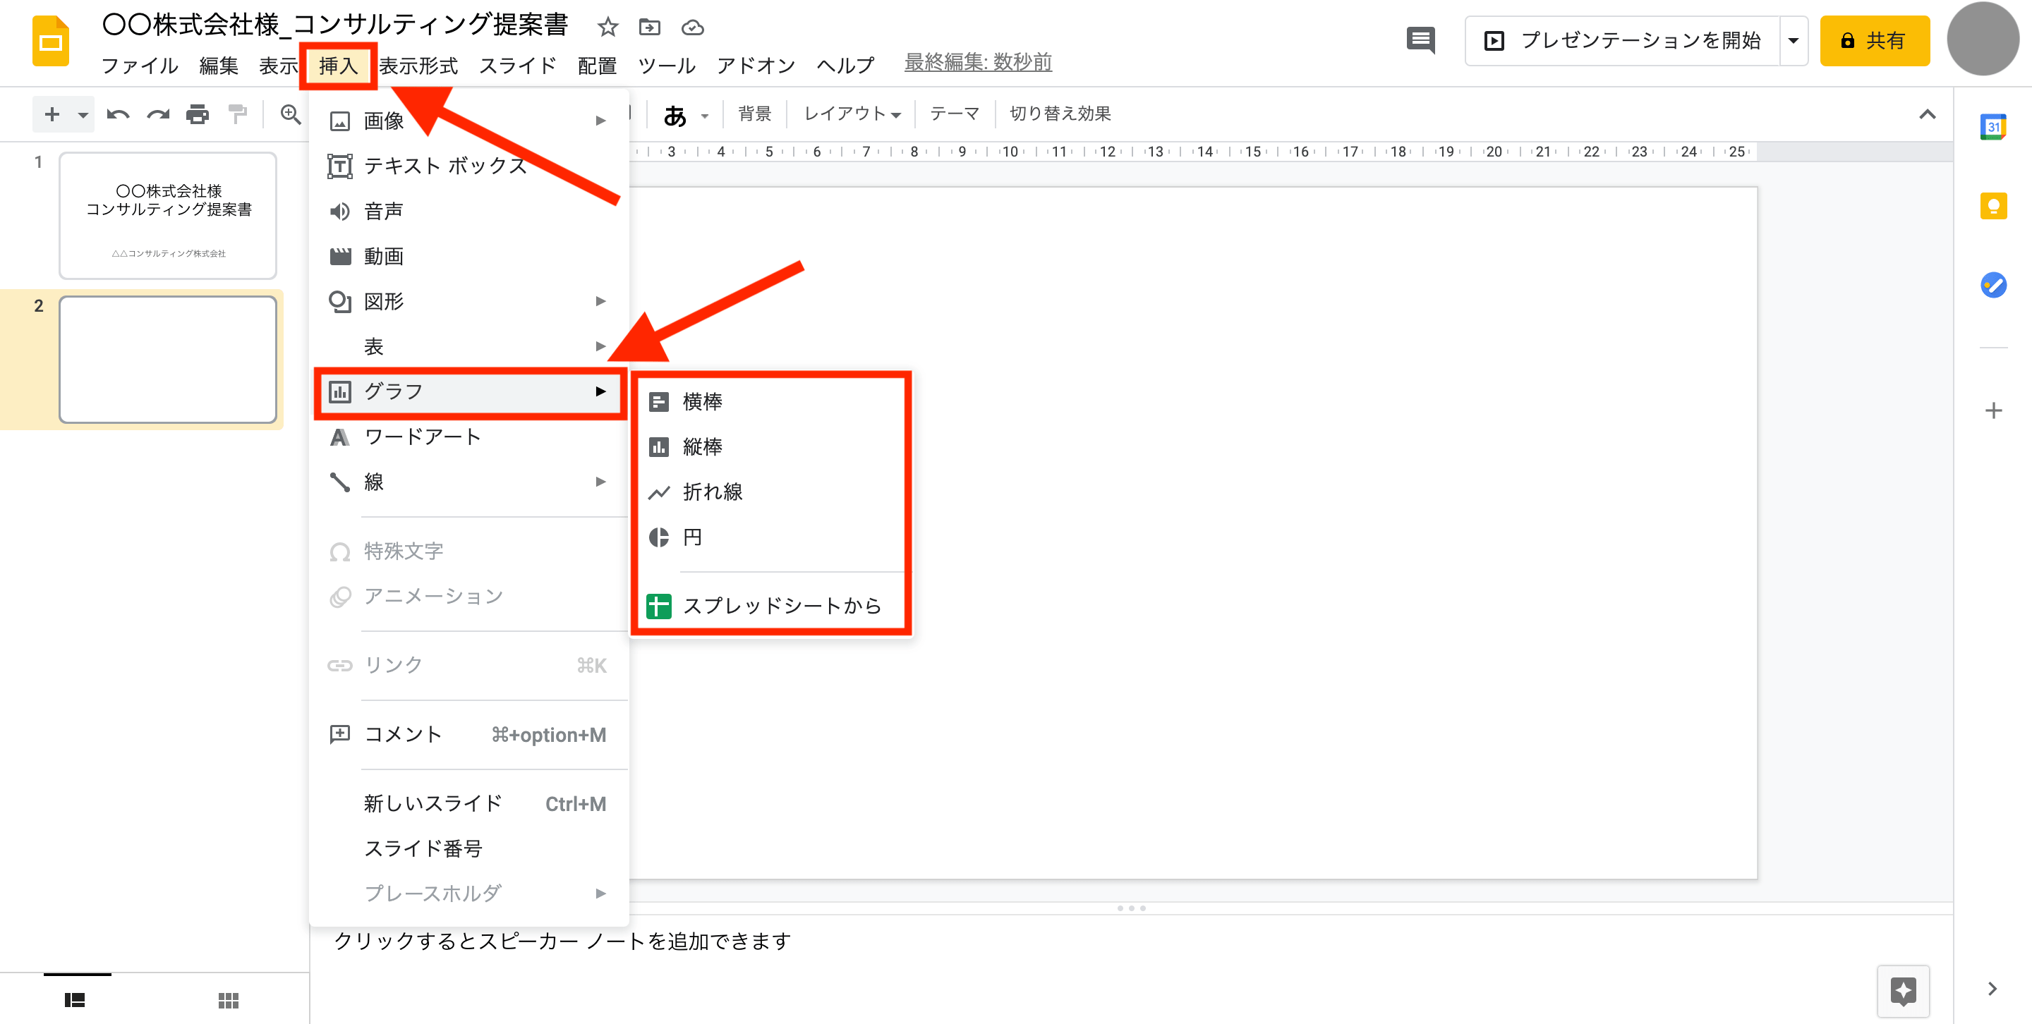This screenshot has height=1024, width=2032.
Task: Click the 切り替え効果 button
Action: coord(1059,114)
